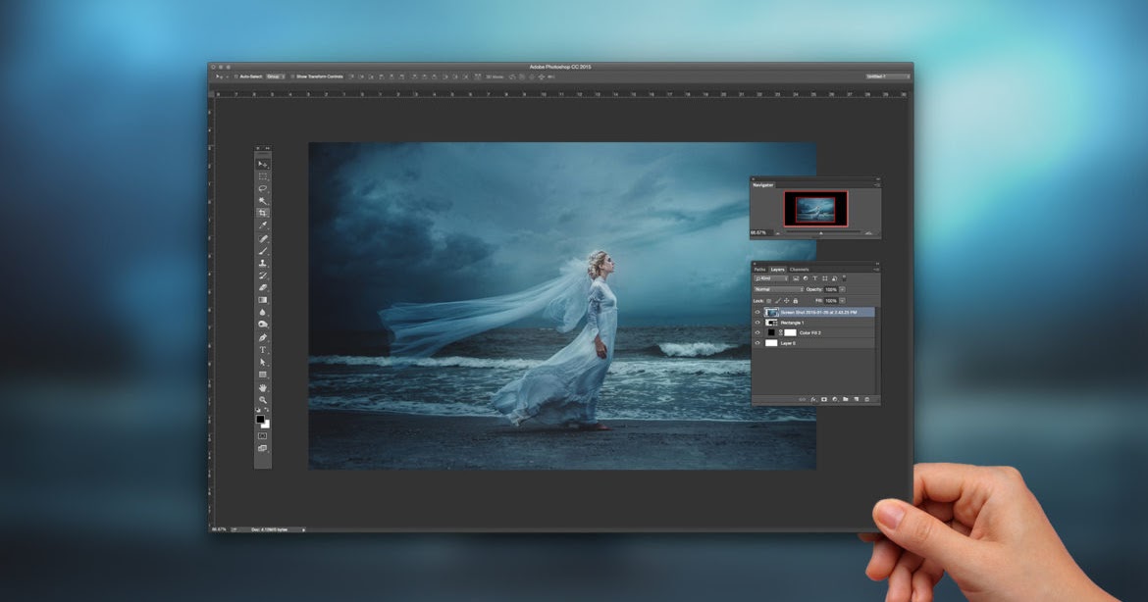Open the Normal blend mode dropdown
Image resolution: width=1148 pixels, height=602 pixels.
pyautogui.click(x=777, y=289)
